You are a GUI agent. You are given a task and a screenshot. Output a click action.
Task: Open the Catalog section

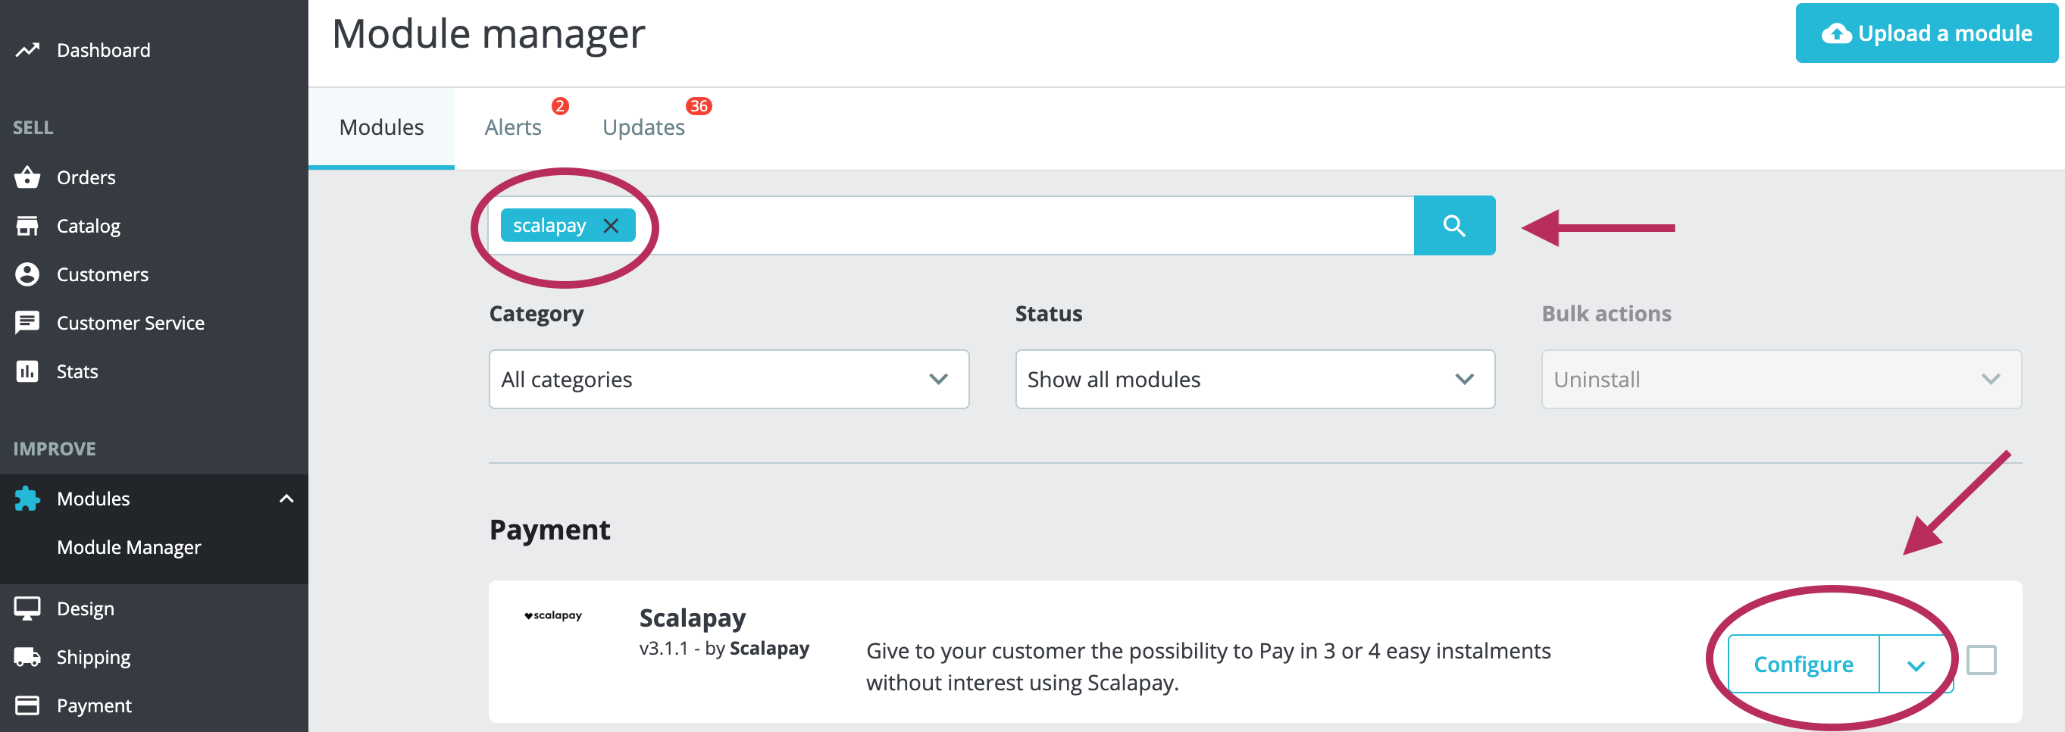pyautogui.click(x=88, y=225)
